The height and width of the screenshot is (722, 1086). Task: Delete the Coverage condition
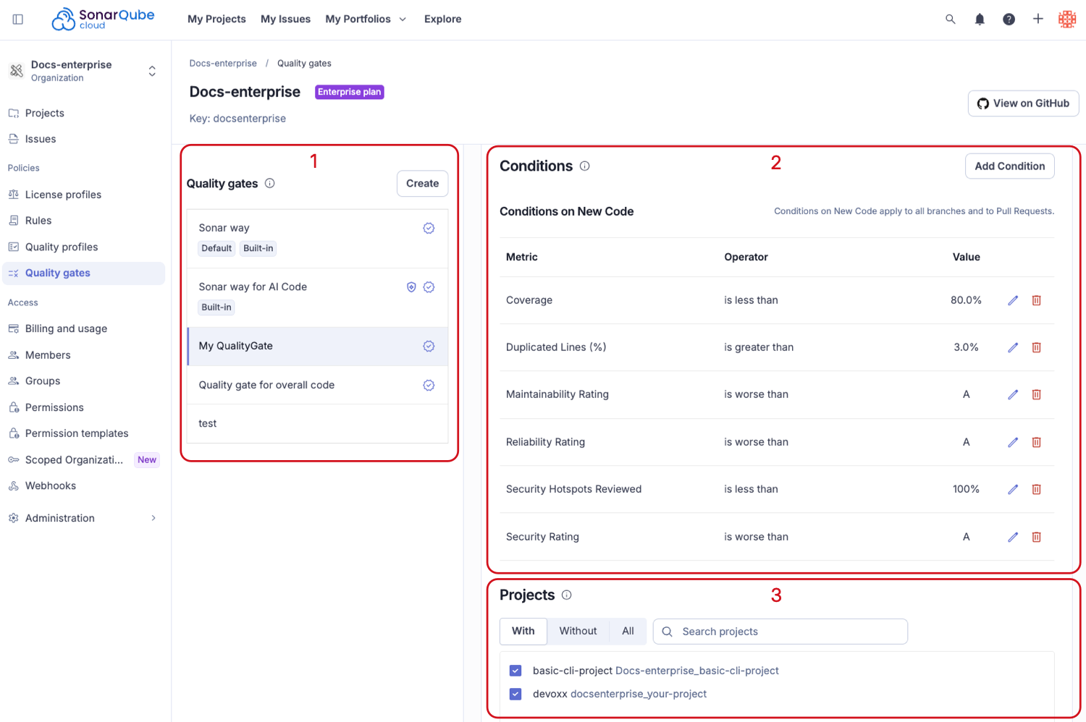(x=1037, y=300)
